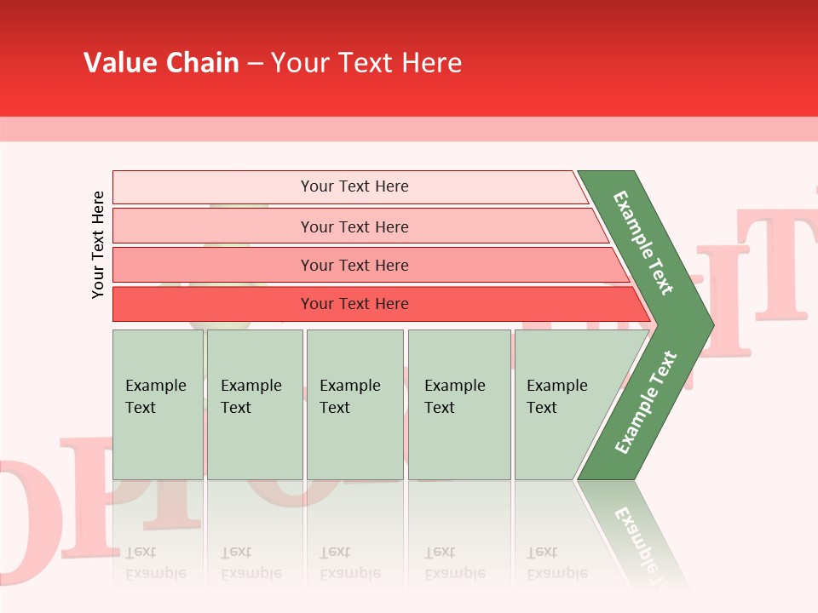
Task: Select the first green Example Text box
Action: click(158, 404)
